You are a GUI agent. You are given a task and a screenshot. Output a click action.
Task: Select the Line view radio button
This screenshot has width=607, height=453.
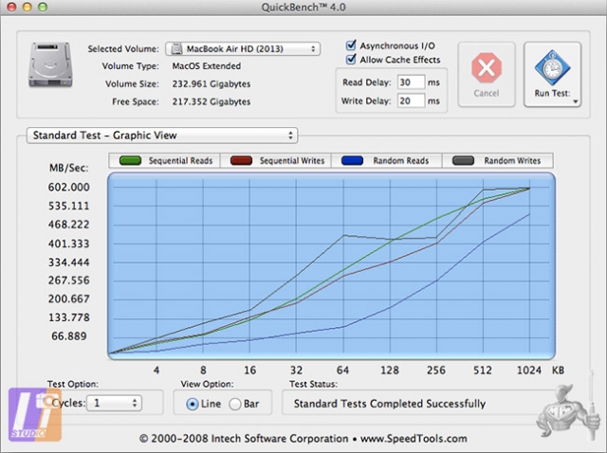coord(192,405)
